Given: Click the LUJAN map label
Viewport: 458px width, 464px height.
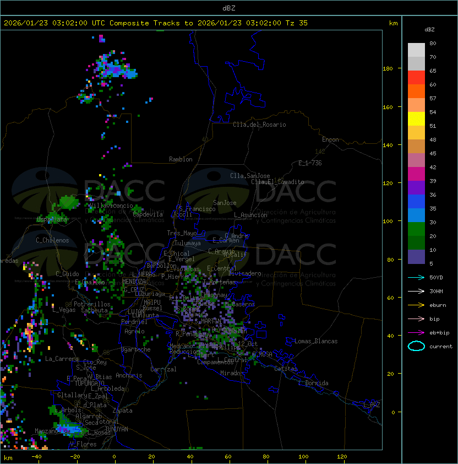Looking at the screenshot, I should [136, 312].
